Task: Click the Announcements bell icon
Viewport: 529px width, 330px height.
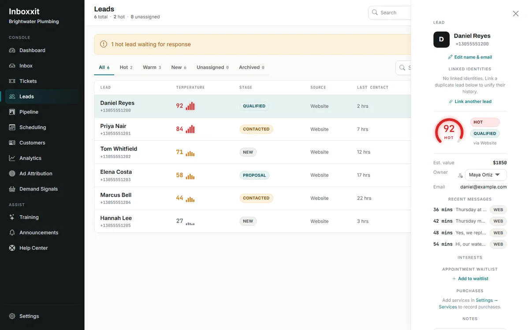Action: pos(12,232)
